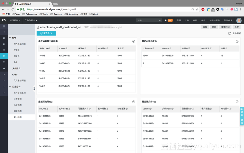The height and width of the screenshot is (153, 244).
Task: Click the browser address bar URL
Action: (52, 10)
